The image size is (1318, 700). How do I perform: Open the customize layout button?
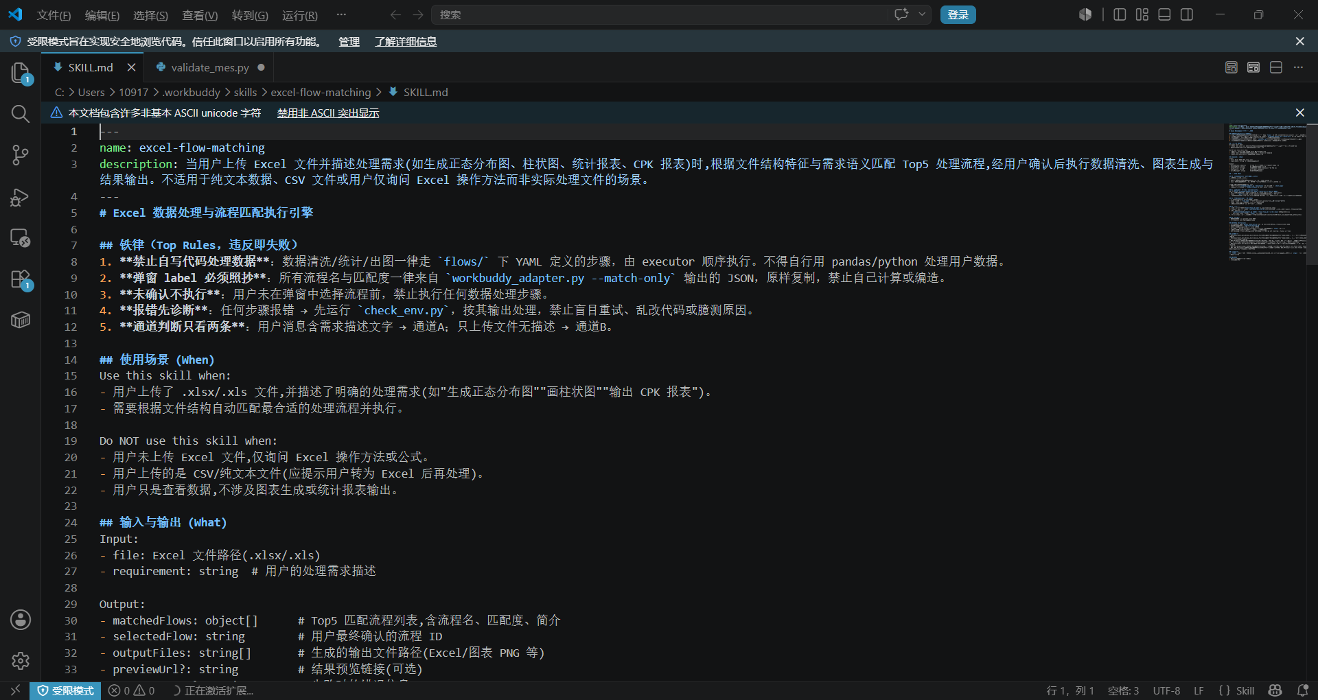[1142, 14]
